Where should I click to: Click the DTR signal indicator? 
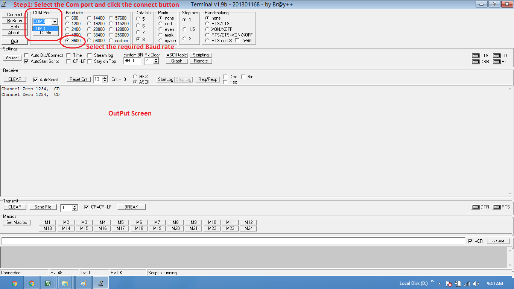(475, 207)
